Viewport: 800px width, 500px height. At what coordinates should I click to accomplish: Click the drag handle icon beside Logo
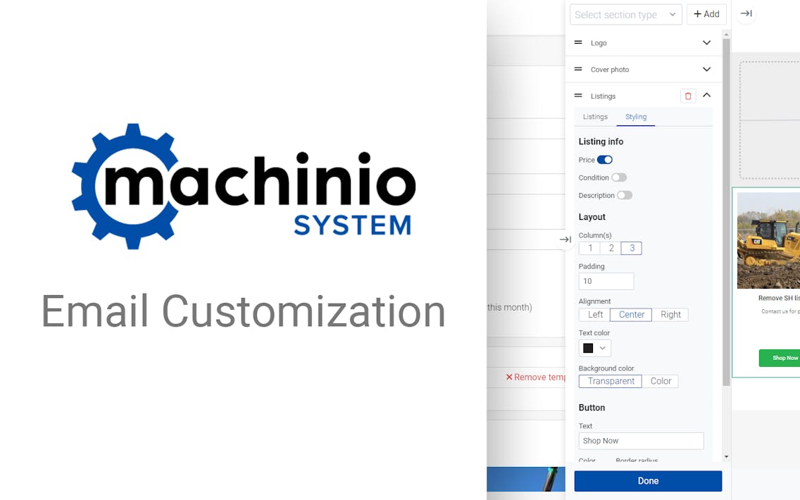click(578, 42)
